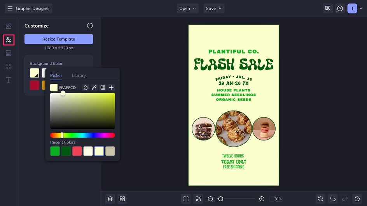Click the zoom slider handle
The image size is (367, 206).
coord(220,199)
